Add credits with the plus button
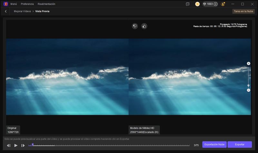Image resolution: width=258 pixels, height=153 pixels. pos(215,4)
